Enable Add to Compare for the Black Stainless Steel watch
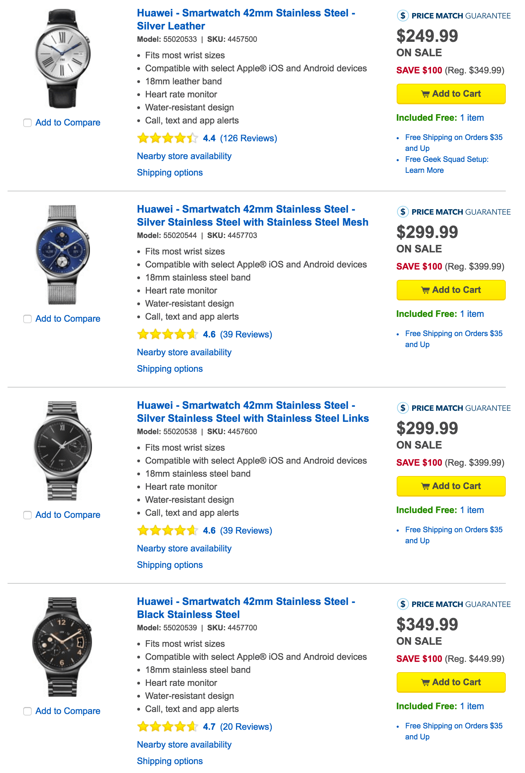This screenshot has width=525, height=773. point(27,711)
